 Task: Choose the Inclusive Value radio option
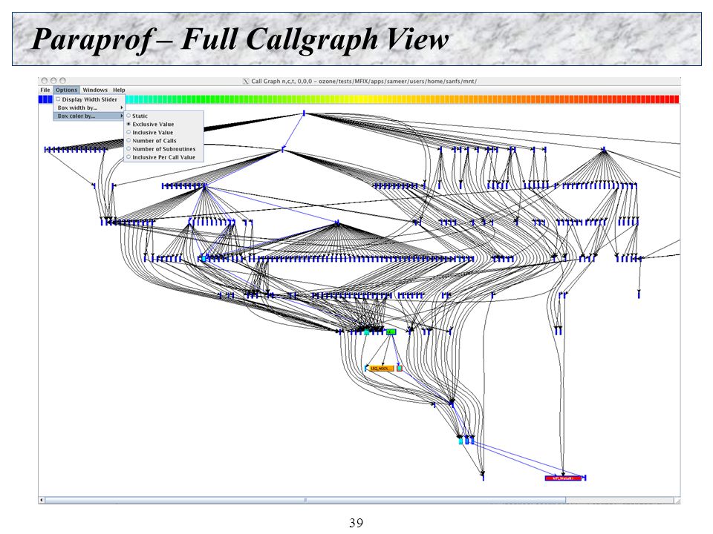128,132
